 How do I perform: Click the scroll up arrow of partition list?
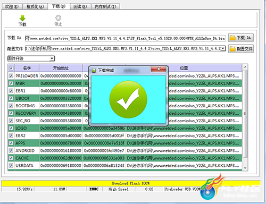click(x=245, y=67)
